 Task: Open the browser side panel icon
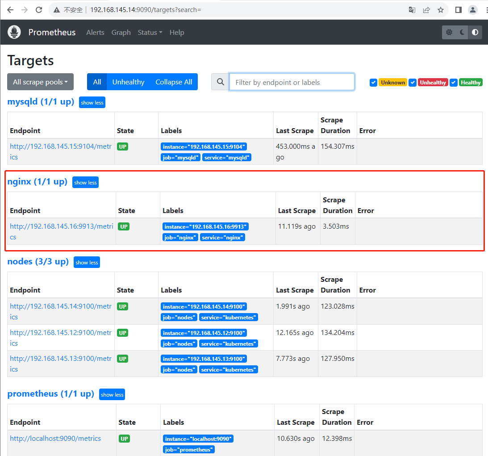458,10
